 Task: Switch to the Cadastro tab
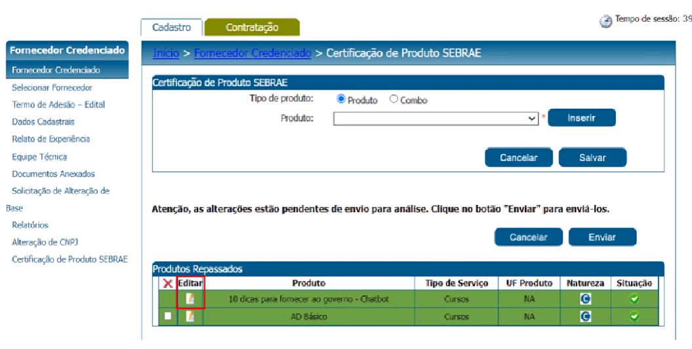pos(172,28)
